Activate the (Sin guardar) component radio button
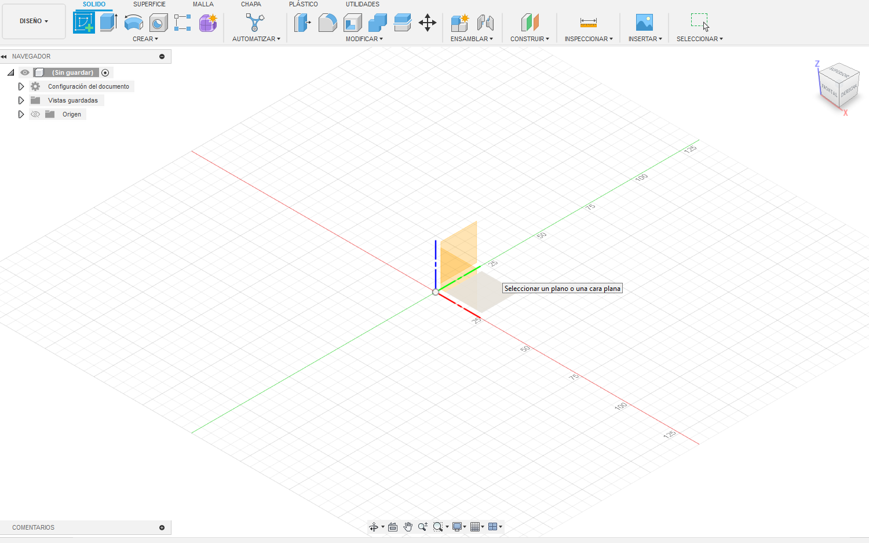 pos(105,72)
